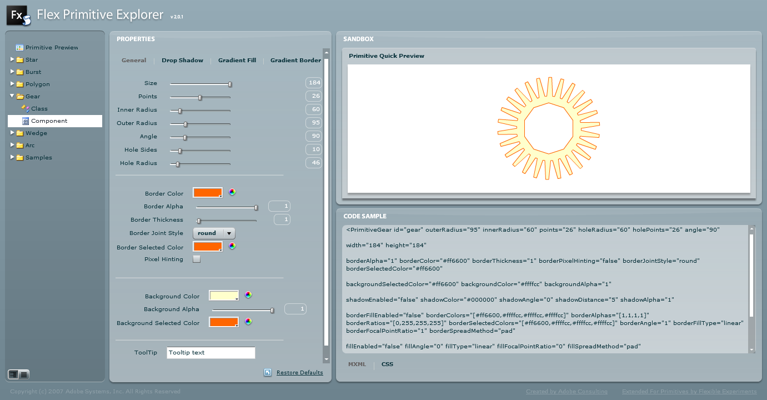
Task: Switch to the Gradient Fill tab
Action: [x=237, y=61]
